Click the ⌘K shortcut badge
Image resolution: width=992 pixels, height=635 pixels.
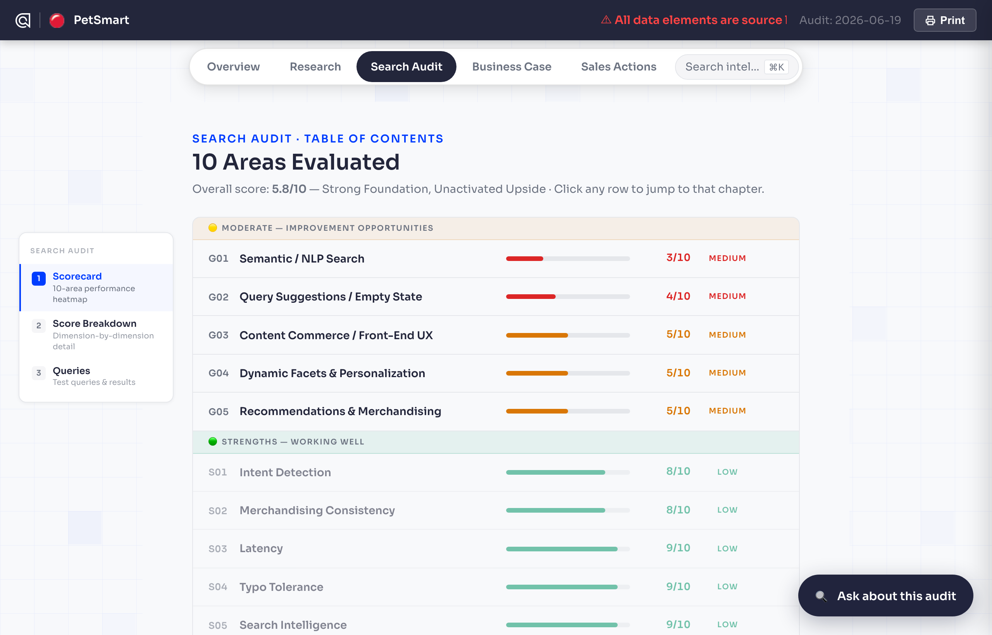pyautogui.click(x=776, y=67)
